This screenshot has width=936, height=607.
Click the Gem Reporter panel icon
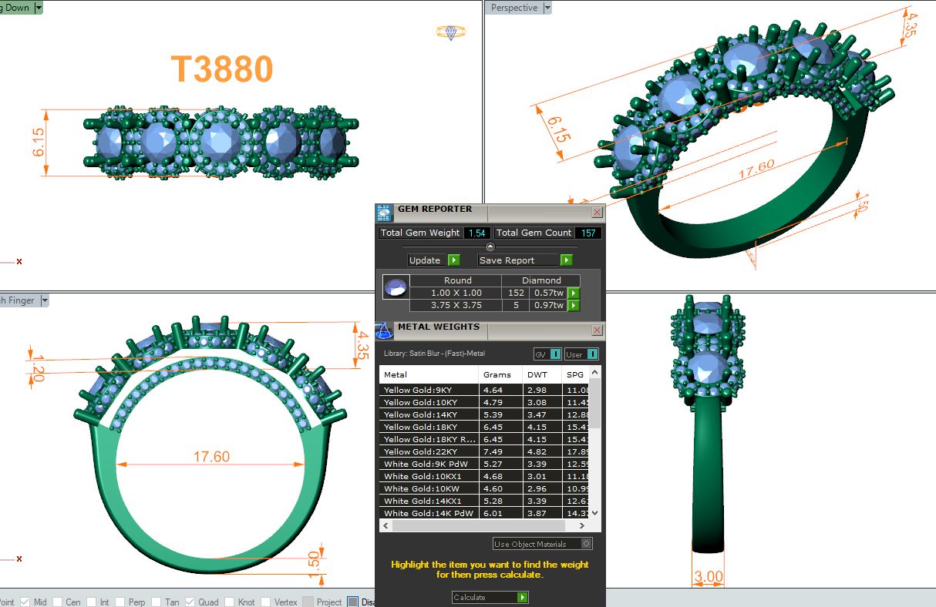[384, 213]
